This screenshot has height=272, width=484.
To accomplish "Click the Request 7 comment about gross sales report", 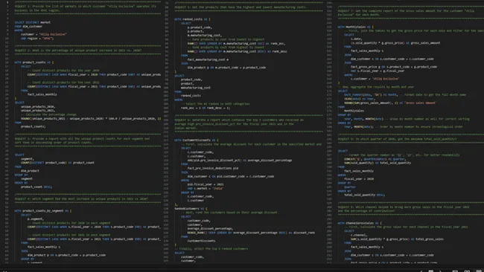I will pos(406,13).
